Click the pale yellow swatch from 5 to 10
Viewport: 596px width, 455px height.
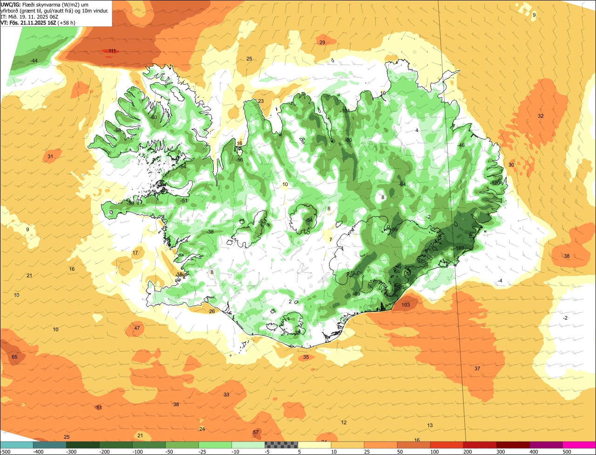point(314,445)
